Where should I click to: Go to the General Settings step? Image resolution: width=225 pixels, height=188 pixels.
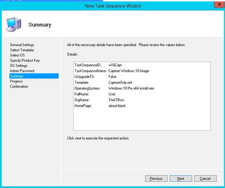tap(22, 45)
